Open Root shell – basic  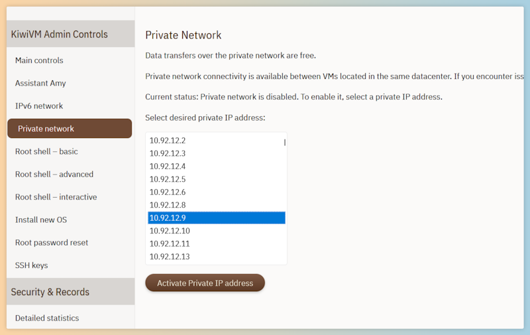click(46, 151)
